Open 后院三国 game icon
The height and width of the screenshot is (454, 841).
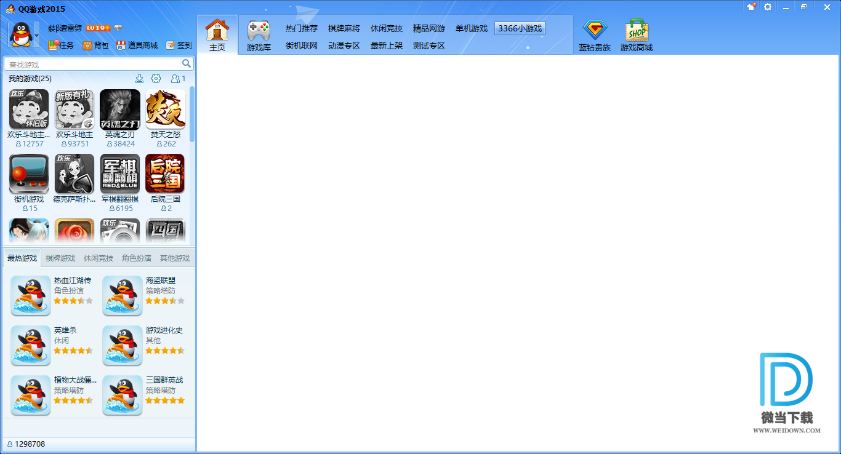[166, 173]
